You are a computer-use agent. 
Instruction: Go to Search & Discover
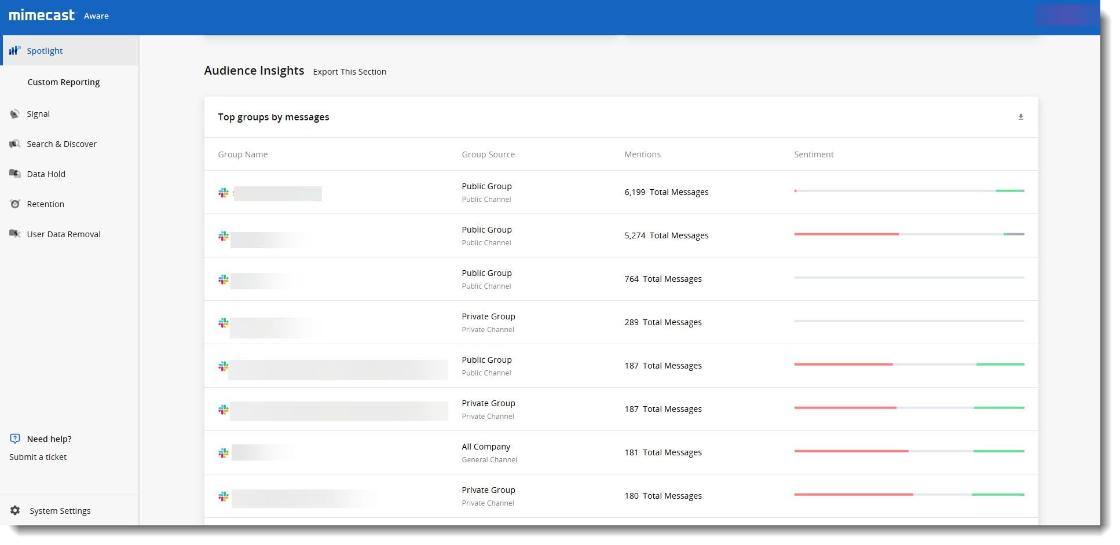[x=61, y=144]
